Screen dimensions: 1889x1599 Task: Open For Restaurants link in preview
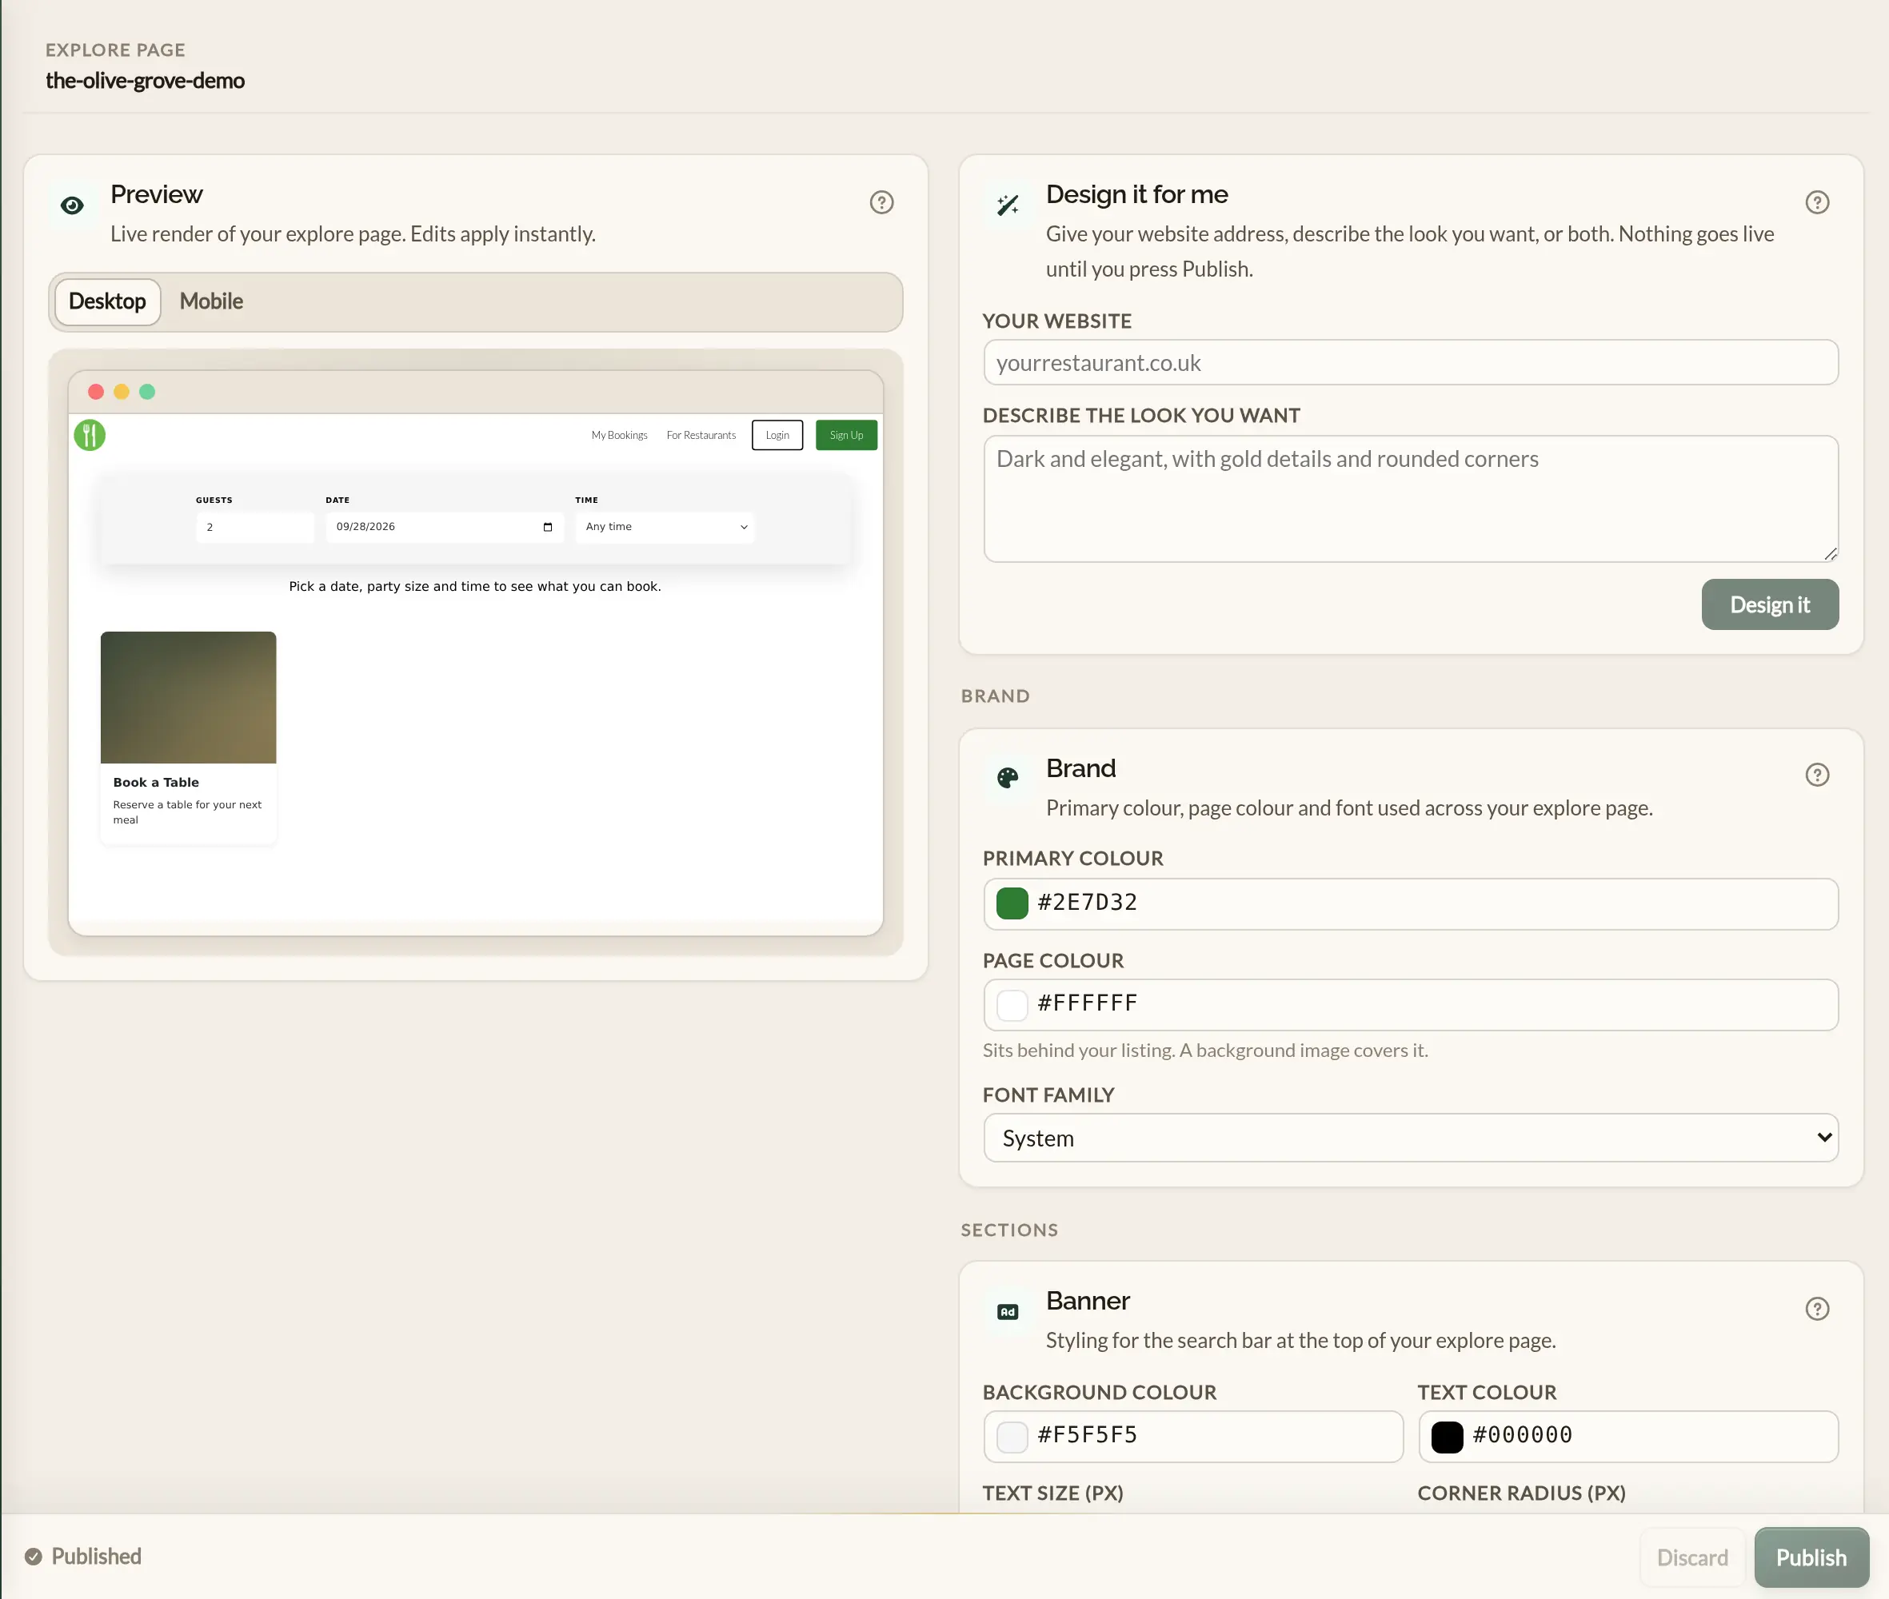point(701,435)
